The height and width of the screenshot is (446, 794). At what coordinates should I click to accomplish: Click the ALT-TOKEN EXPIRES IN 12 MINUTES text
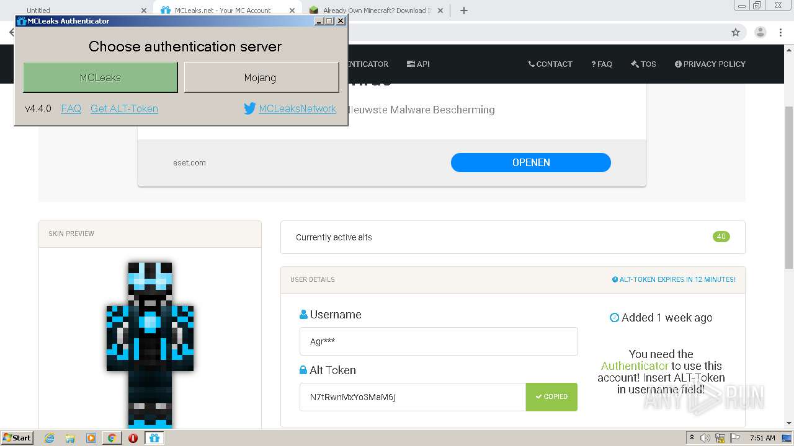(x=674, y=279)
